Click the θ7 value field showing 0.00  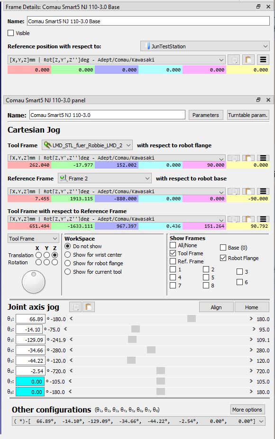[x=30, y=381]
